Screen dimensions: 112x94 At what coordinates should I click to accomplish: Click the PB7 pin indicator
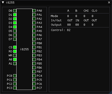[x=34, y=72]
